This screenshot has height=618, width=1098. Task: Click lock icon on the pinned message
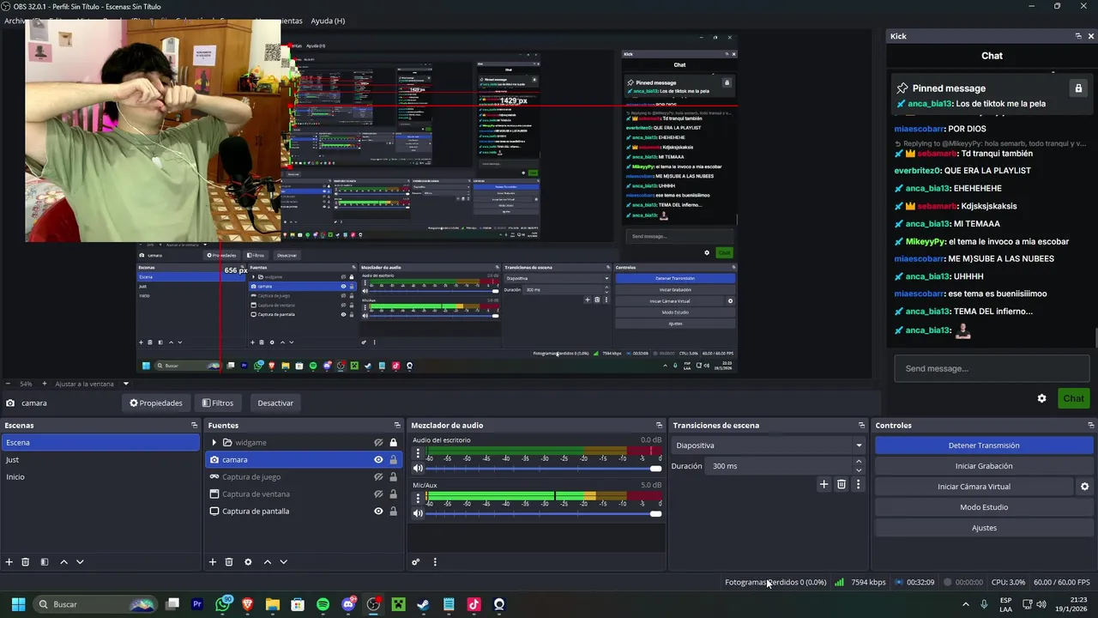pos(1078,88)
